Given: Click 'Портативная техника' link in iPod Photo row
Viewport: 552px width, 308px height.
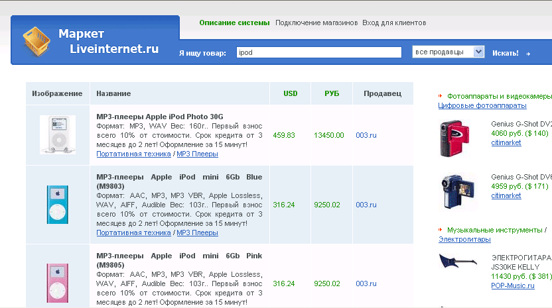Looking at the screenshot, I should [x=133, y=154].
